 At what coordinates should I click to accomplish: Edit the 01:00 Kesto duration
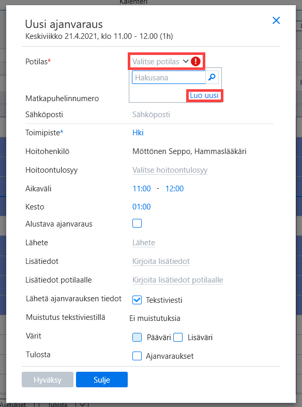coord(142,207)
